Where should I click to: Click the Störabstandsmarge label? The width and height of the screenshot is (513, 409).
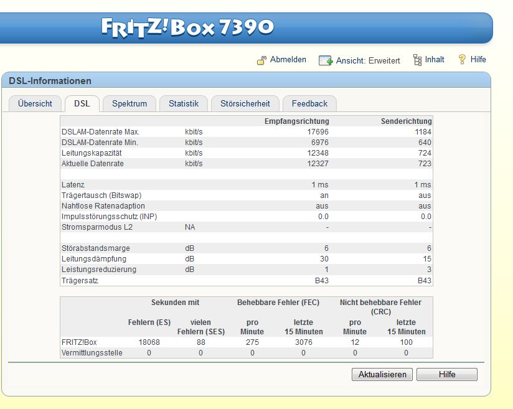pos(95,248)
